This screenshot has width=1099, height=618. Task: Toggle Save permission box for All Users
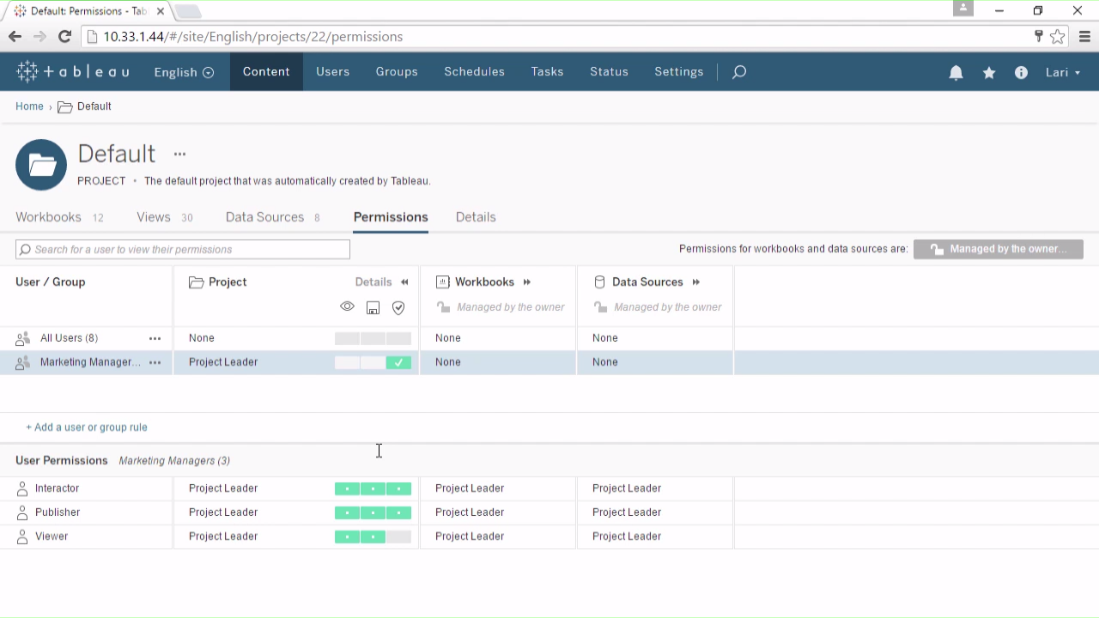(x=373, y=338)
